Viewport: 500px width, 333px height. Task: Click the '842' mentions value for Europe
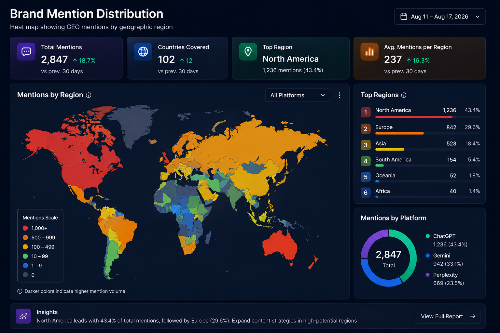tap(451, 127)
